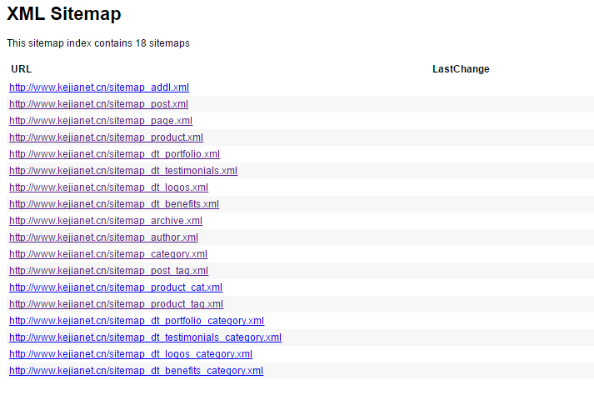Open the sitemap_post_tag.xml link

[x=108, y=271]
